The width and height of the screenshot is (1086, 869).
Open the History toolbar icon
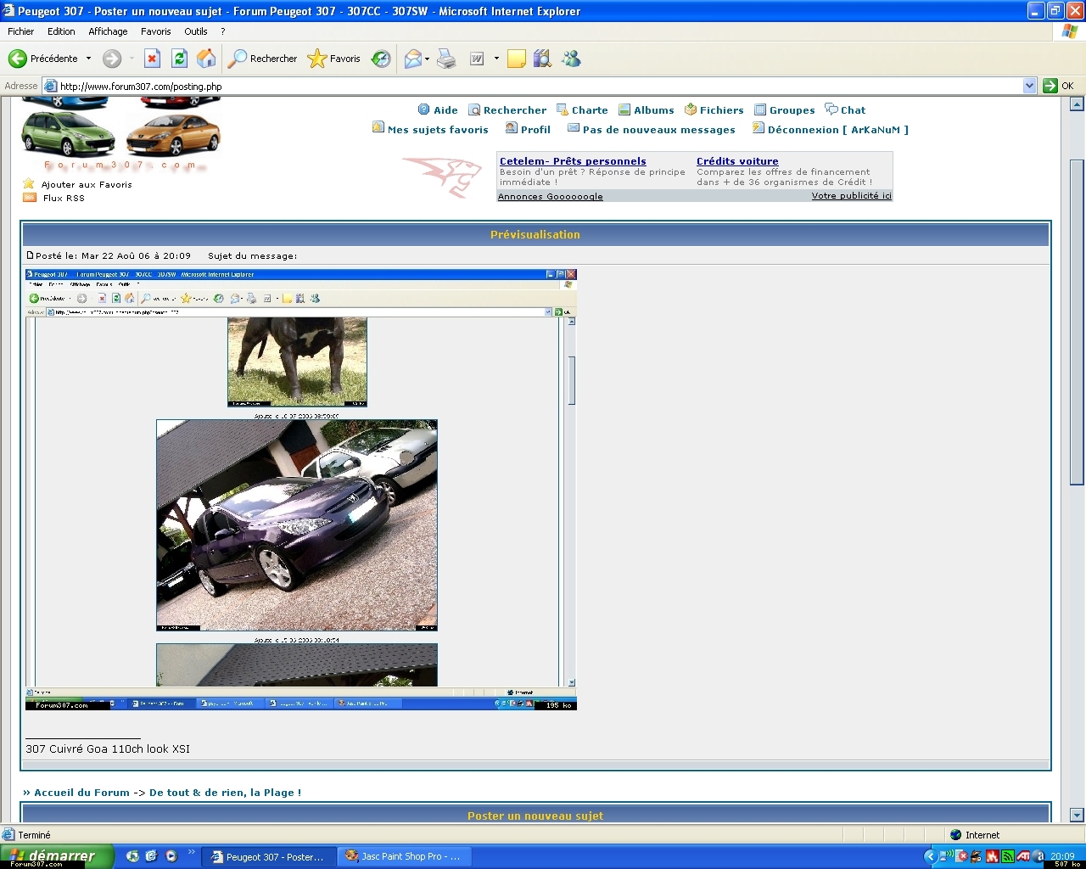tap(382, 59)
